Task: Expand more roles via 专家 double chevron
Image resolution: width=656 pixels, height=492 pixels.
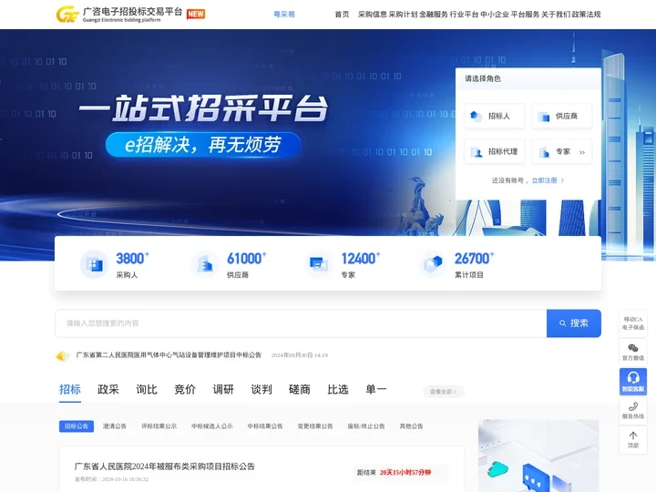Action: point(581,152)
